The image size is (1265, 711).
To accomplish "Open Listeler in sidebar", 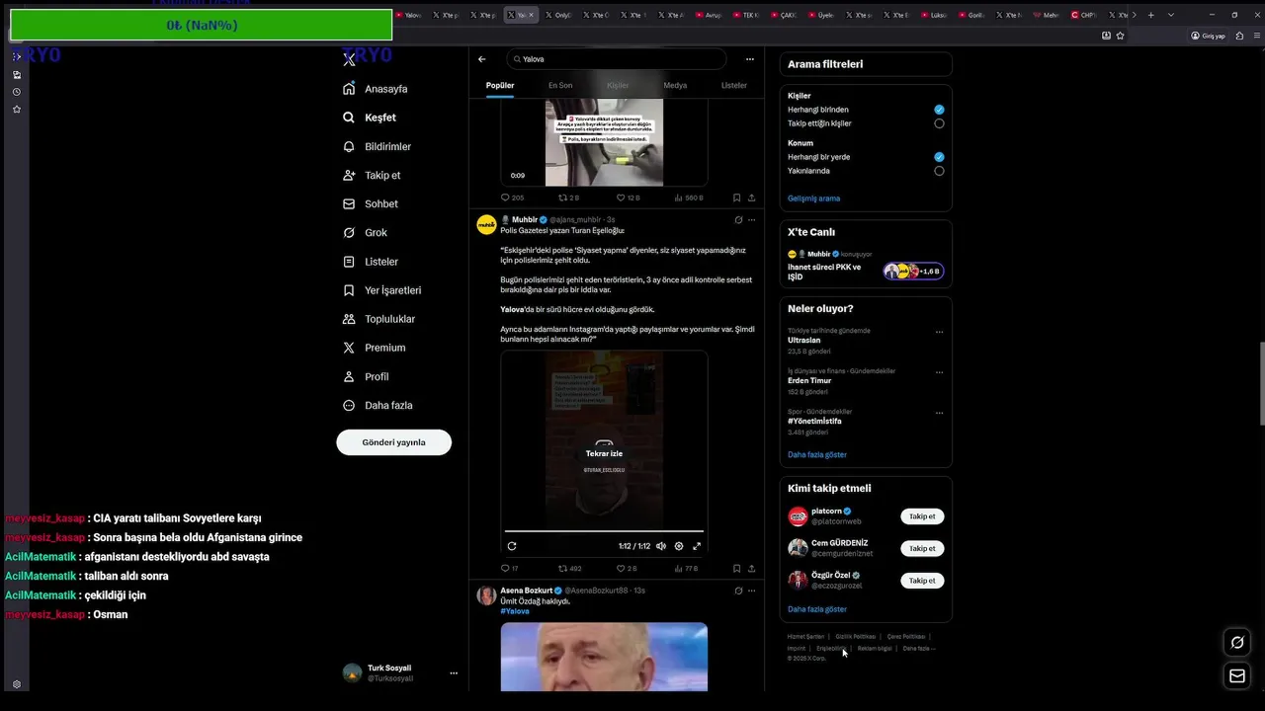I will tap(371, 262).
